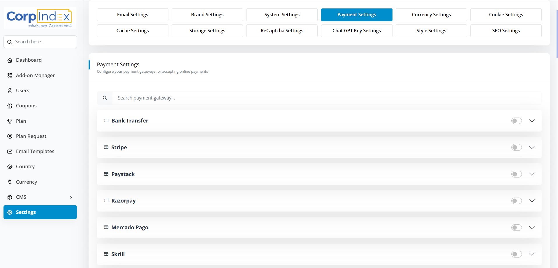
Task: Click the Country target icon
Action: (10, 167)
